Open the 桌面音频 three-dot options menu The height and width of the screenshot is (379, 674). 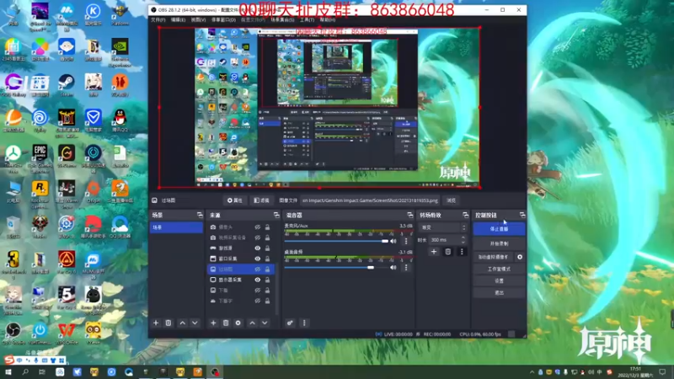pyautogui.click(x=406, y=268)
